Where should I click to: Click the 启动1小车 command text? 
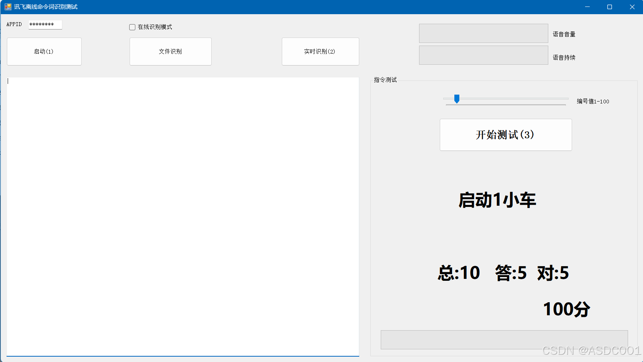[497, 200]
